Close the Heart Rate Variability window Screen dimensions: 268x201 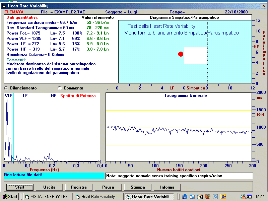[x=263, y=6]
